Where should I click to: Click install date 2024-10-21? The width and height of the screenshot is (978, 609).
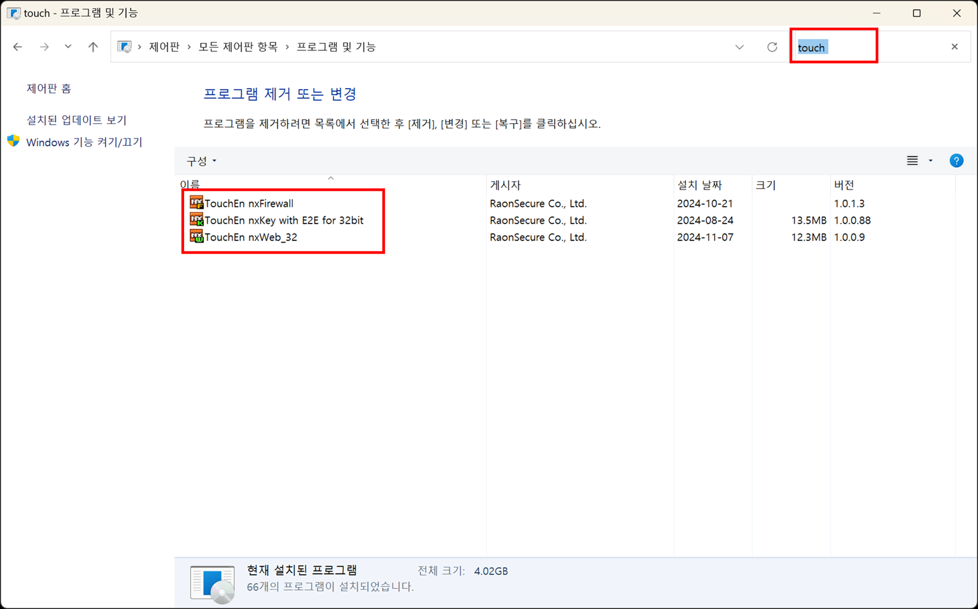pos(705,203)
